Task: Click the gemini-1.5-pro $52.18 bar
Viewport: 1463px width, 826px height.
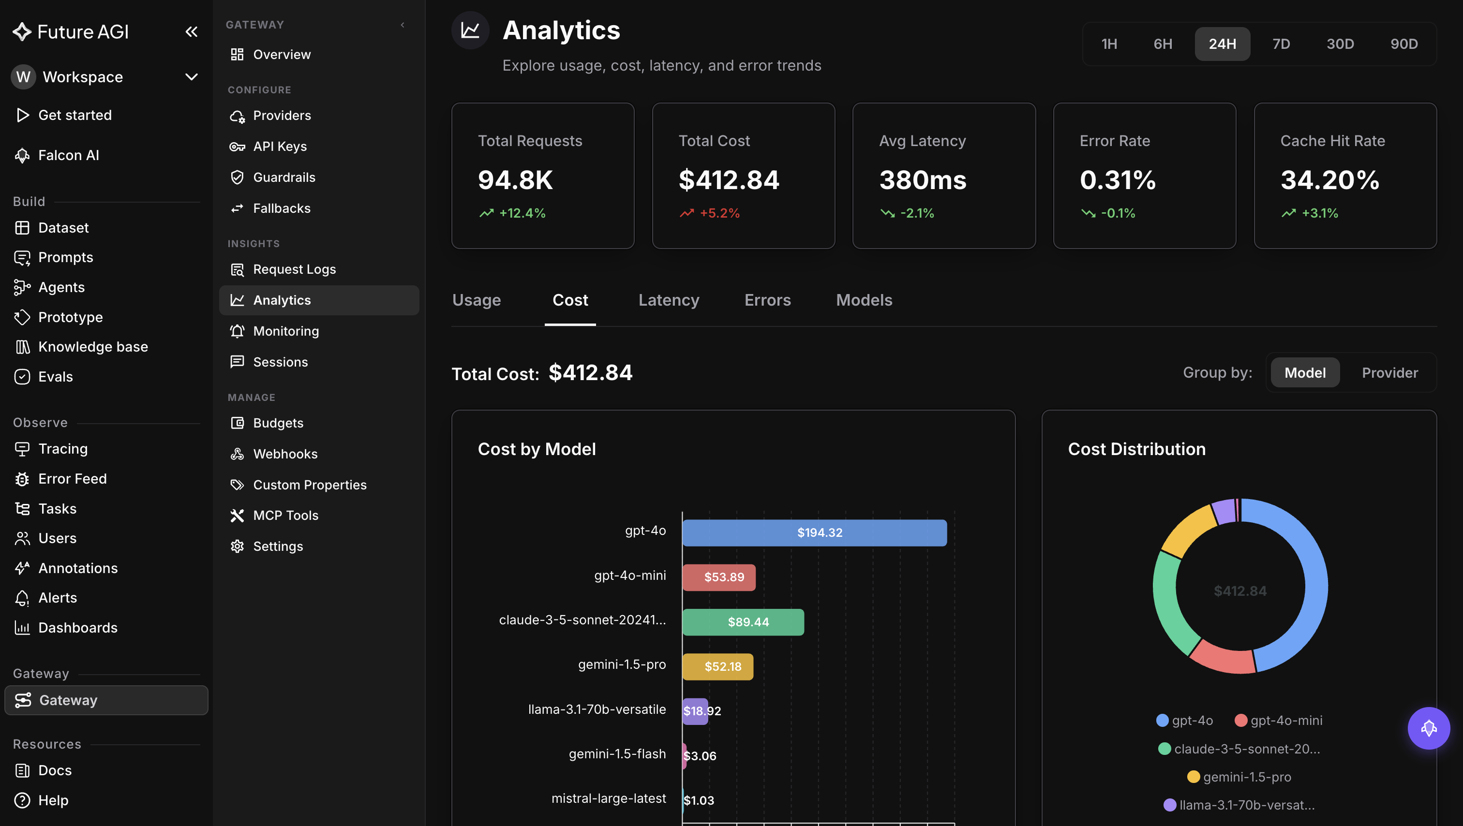Action: tap(718, 666)
